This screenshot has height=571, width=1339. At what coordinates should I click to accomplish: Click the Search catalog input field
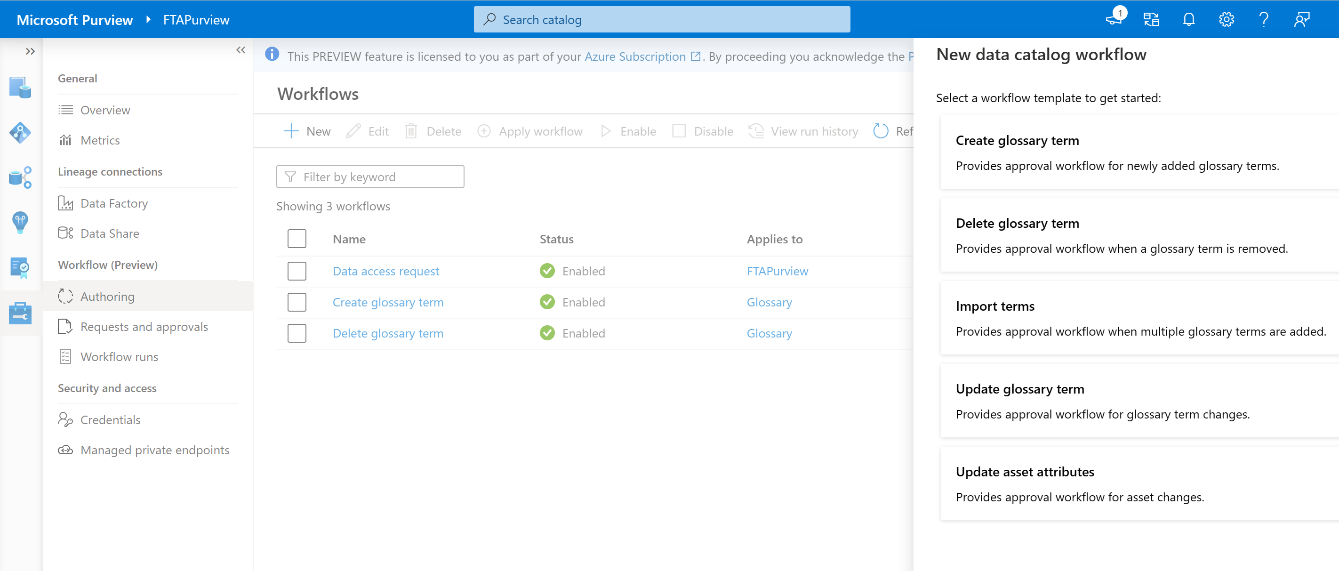click(661, 19)
